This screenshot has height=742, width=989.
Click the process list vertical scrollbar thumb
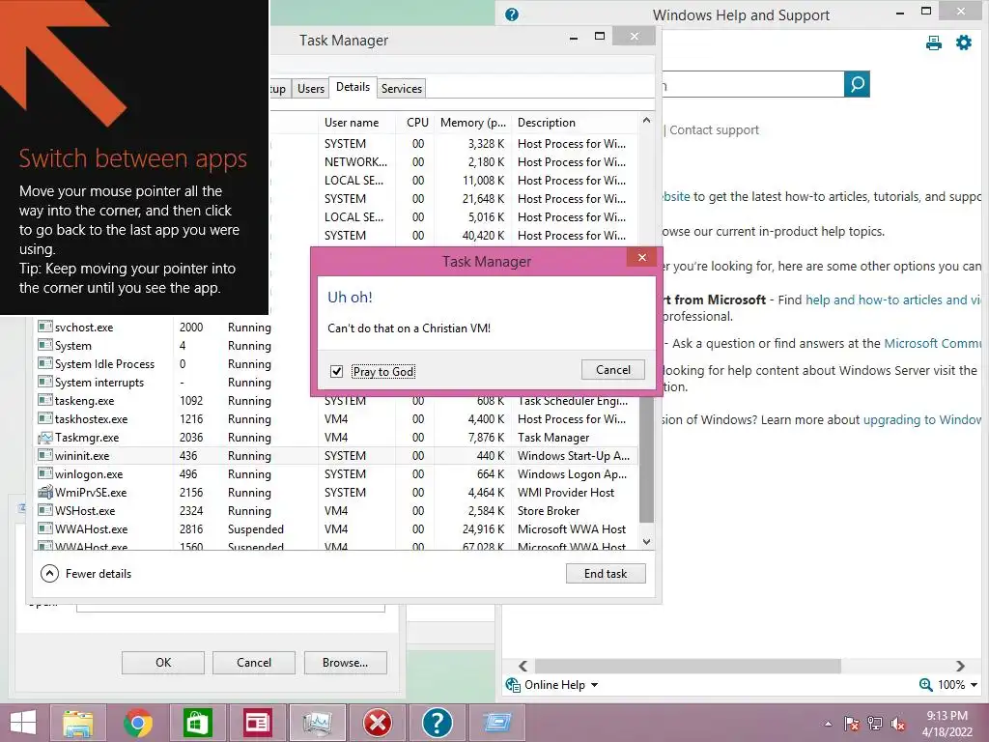point(646,461)
